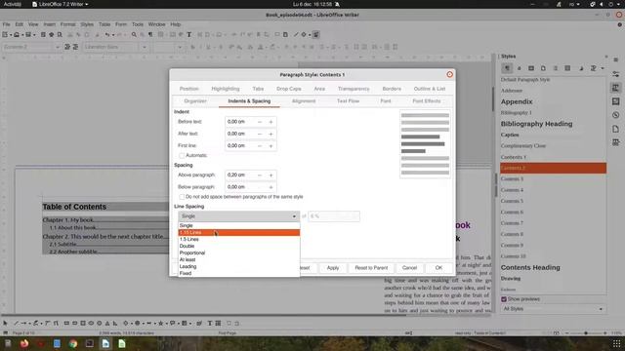This screenshot has height=351, width=625.
Task: Decrease Above paragraph spacing with minus
Action: (x=260, y=175)
